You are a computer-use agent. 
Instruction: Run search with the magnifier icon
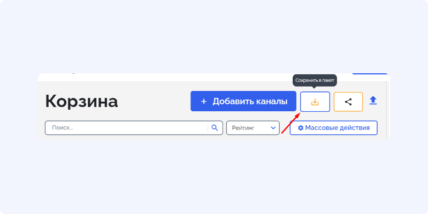[x=215, y=128]
